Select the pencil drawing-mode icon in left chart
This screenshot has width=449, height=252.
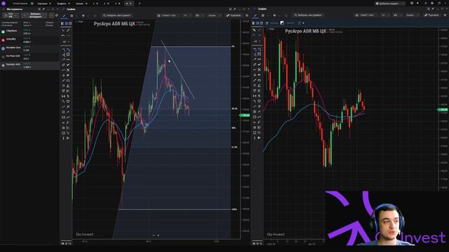[x=64, y=15]
